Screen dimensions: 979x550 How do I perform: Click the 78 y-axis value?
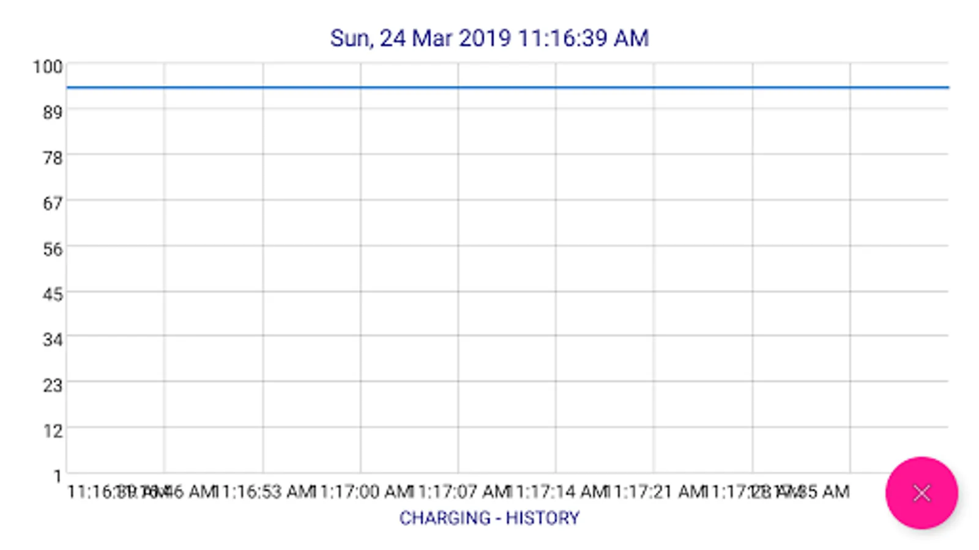(x=53, y=158)
